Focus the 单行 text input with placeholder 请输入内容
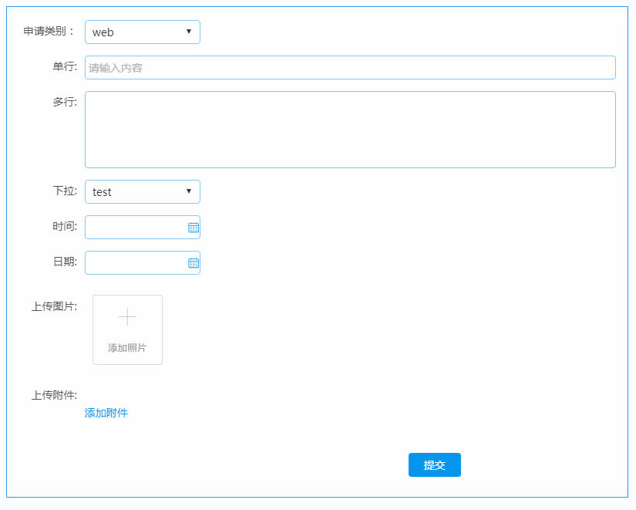Image resolution: width=636 pixels, height=510 pixels. click(x=350, y=68)
